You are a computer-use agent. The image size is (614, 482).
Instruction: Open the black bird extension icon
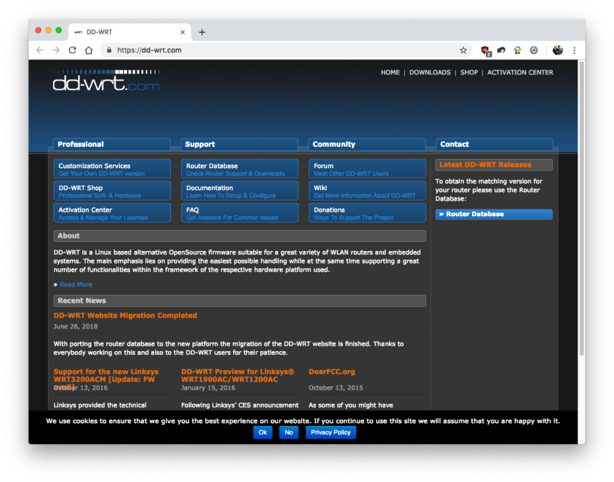pyautogui.click(x=501, y=50)
